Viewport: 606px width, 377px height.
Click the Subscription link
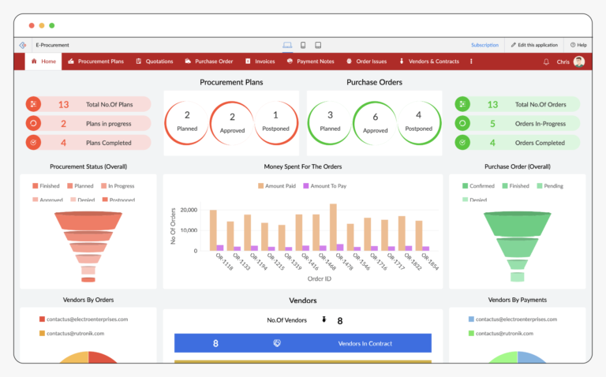484,45
